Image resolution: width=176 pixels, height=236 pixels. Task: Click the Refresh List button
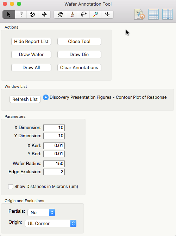(x=25, y=99)
